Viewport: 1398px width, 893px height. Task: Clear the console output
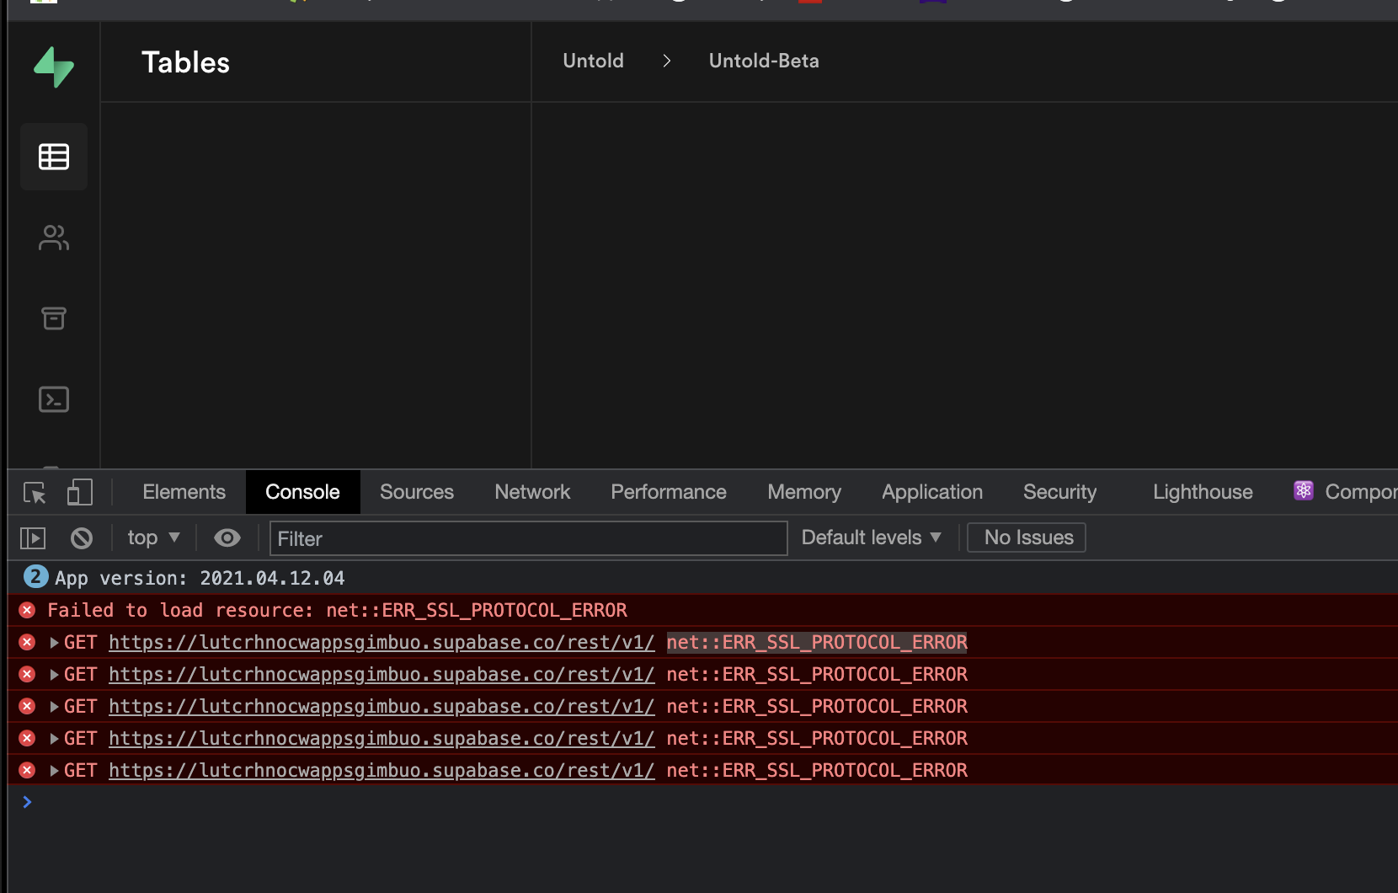[x=82, y=537]
